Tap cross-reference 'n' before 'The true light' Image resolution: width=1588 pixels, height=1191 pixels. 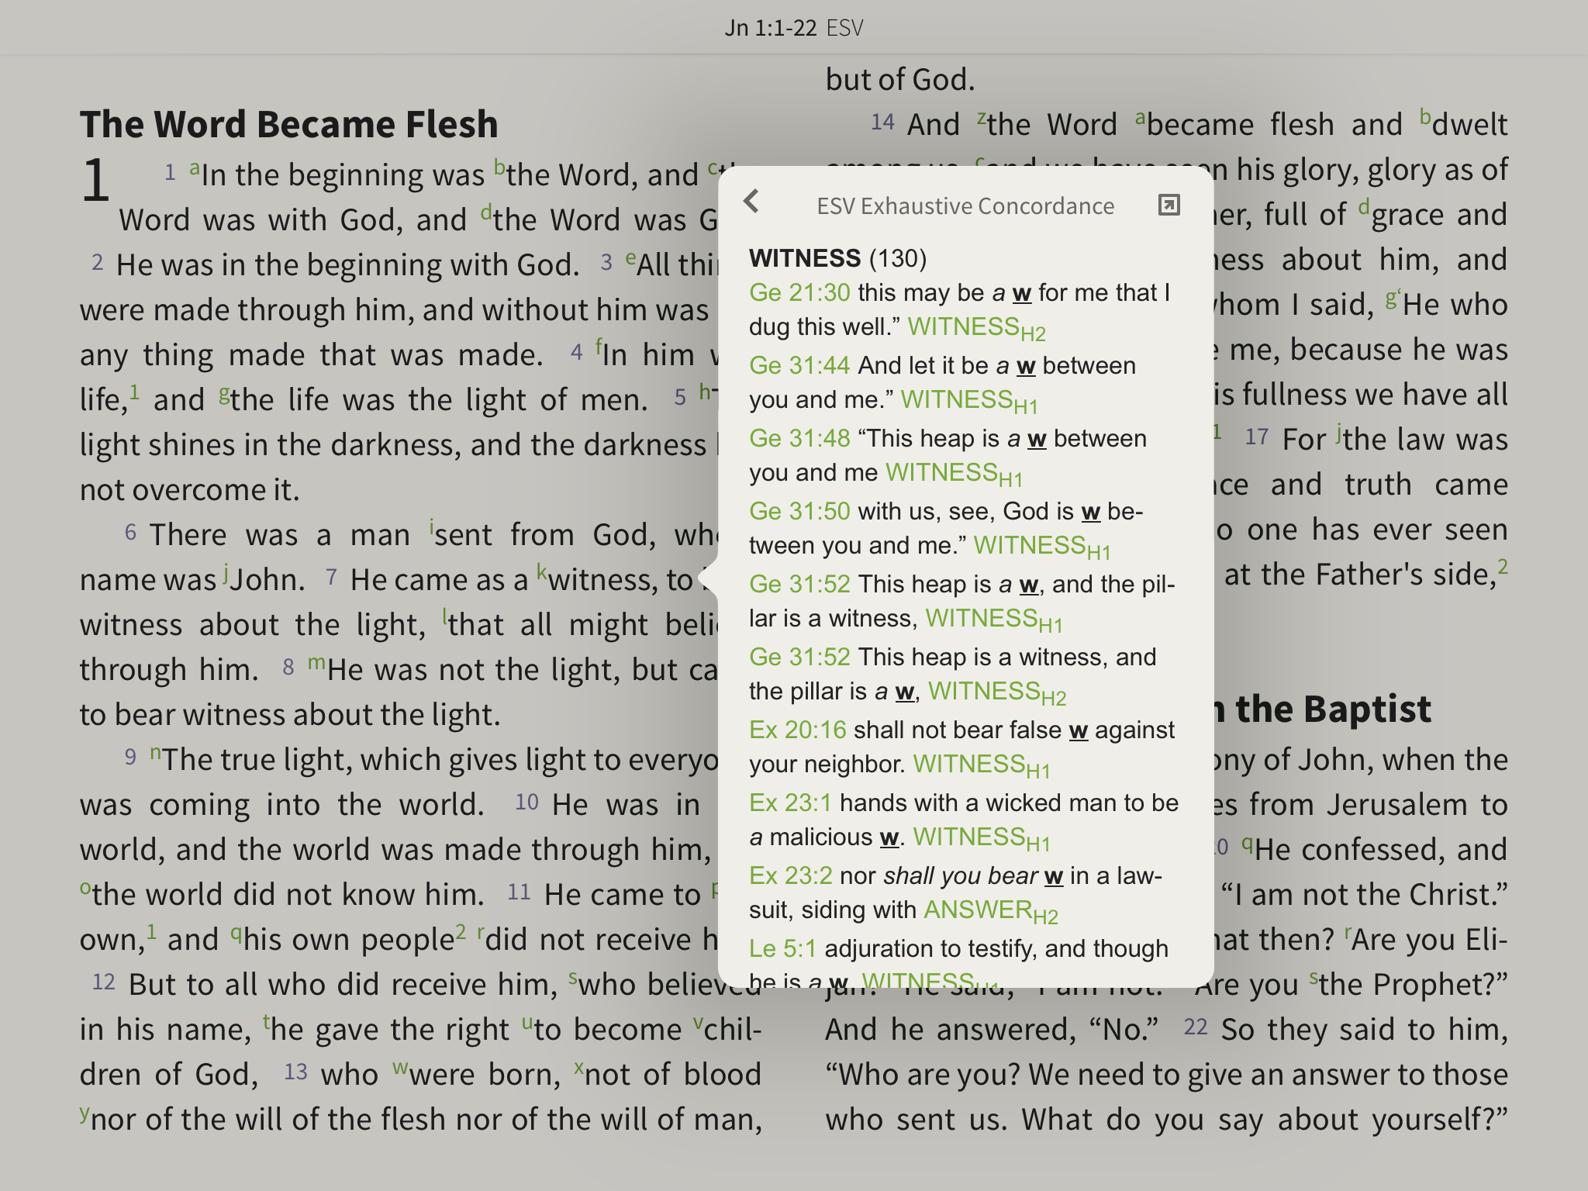tap(156, 753)
